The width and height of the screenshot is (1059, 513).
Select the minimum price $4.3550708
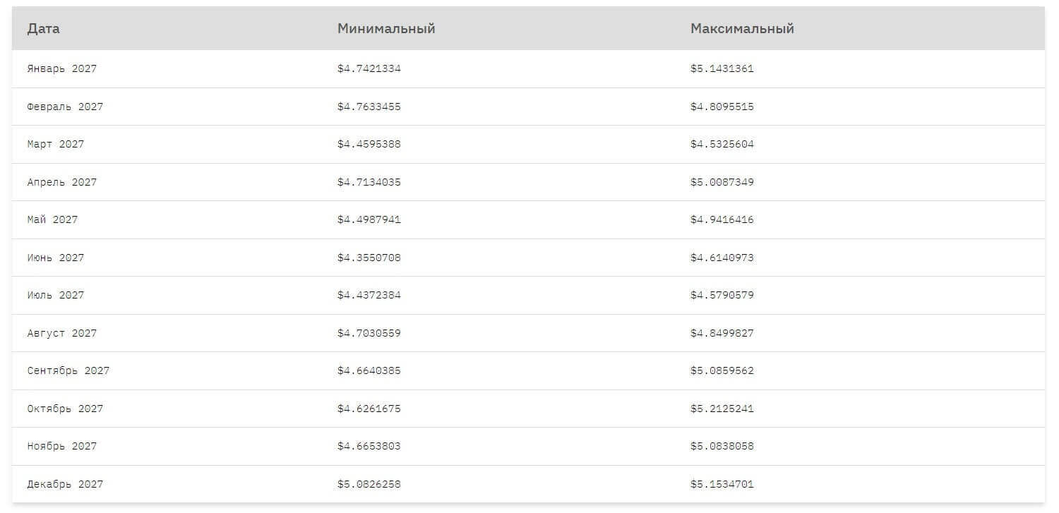click(x=369, y=258)
